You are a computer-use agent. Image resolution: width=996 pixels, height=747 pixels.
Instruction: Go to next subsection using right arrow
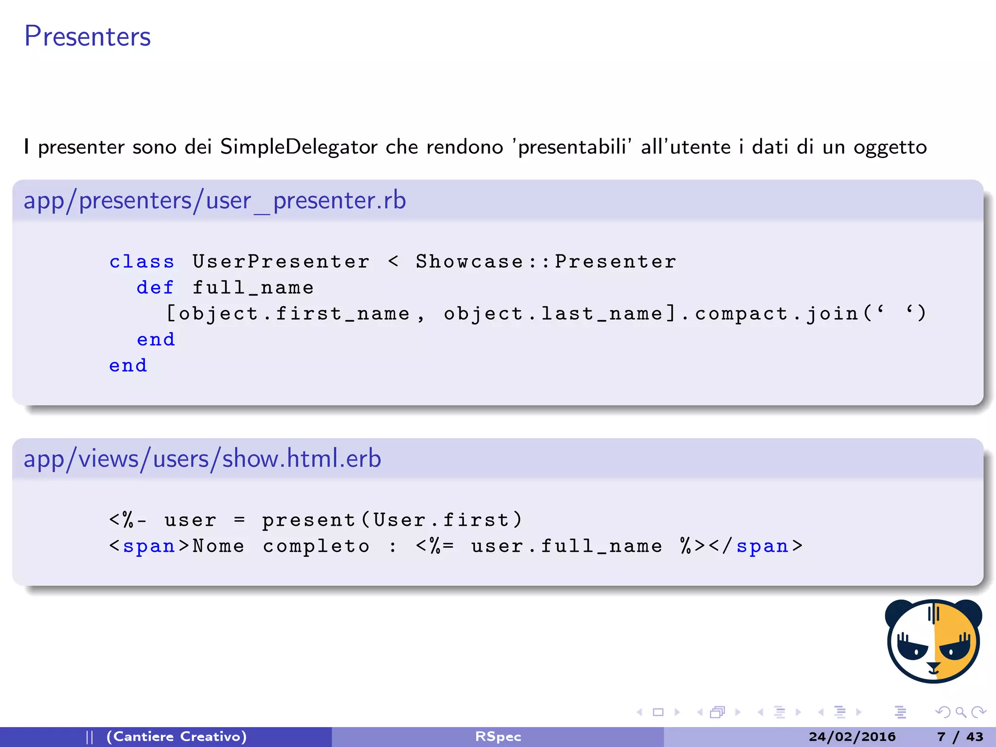click(798, 712)
